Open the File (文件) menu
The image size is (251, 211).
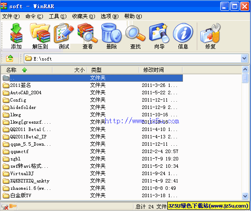11,16
